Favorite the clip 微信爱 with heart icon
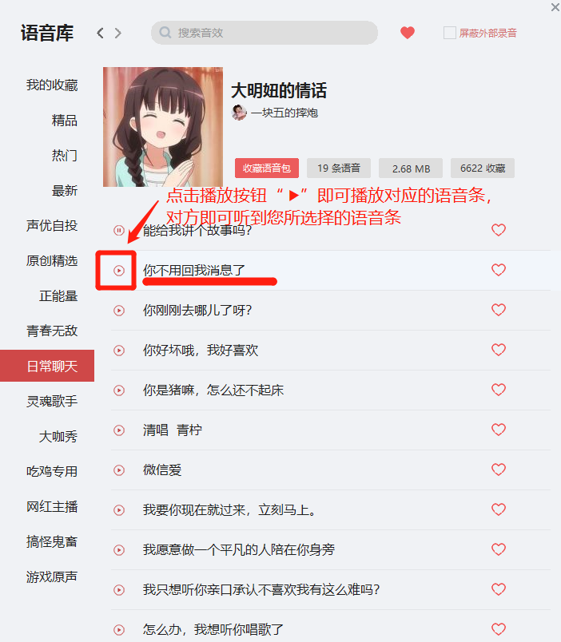This screenshot has width=561, height=642. [499, 470]
